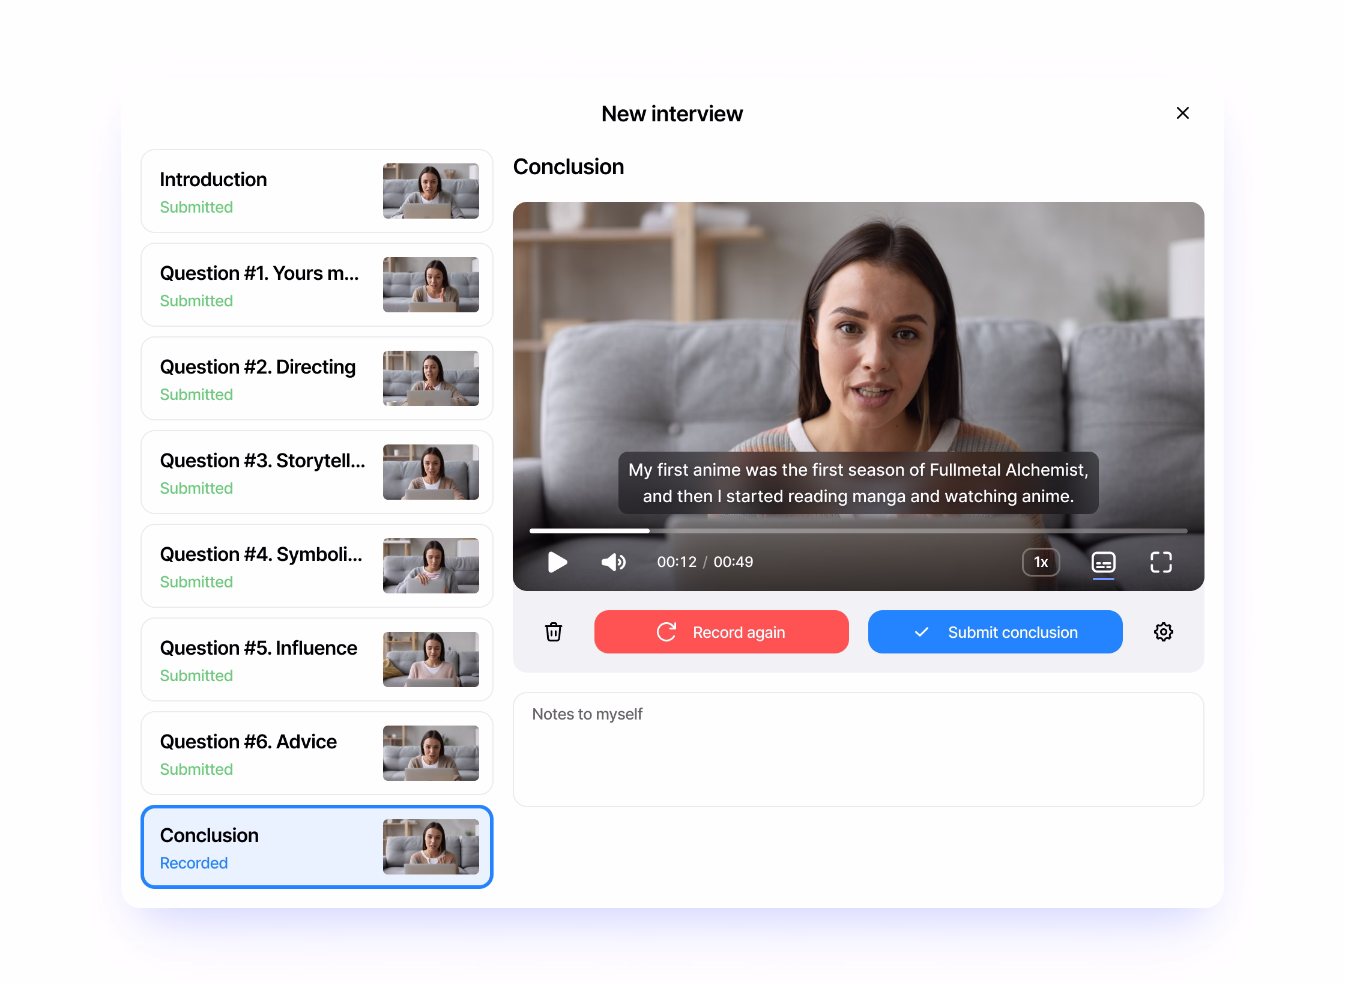The width and height of the screenshot is (1345, 985).
Task: Click Submitted status under Introduction
Action: (x=196, y=207)
